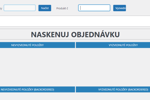This screenshot has width=150, height=100.
Task: Click the divider between the two POLOŽKY headers
Action: coord(75,45)
